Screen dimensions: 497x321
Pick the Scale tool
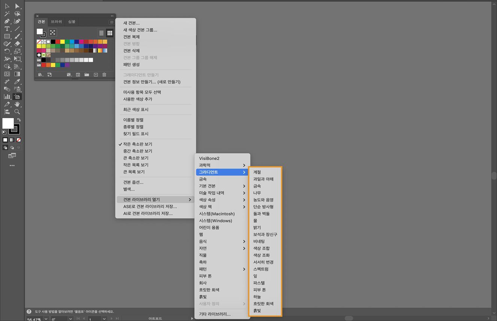(x=17, y=51)
